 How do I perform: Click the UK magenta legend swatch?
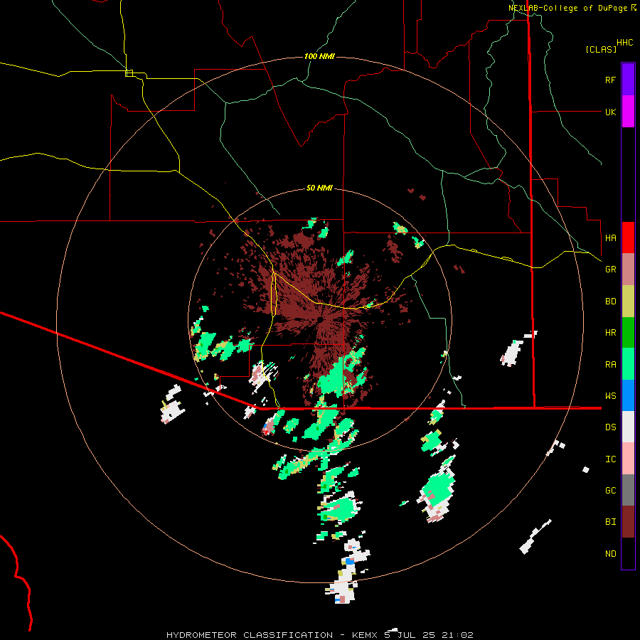[628, 112]
